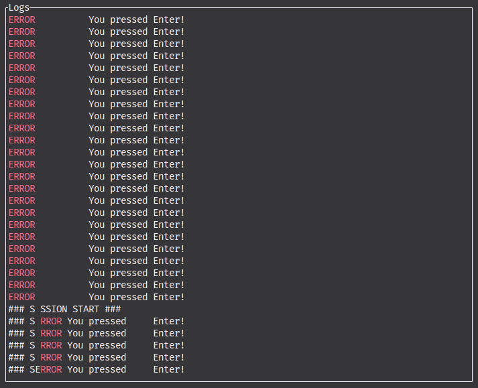Click the SSION START header line
The width and height of the screenshot is (478, 388).
[x=64, y=309]
